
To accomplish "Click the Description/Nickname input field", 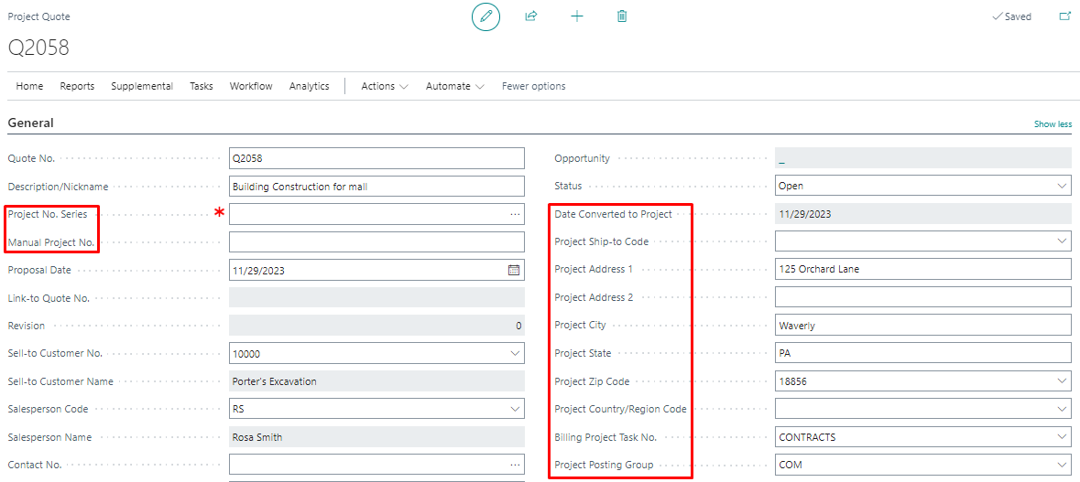I will 376,187.
